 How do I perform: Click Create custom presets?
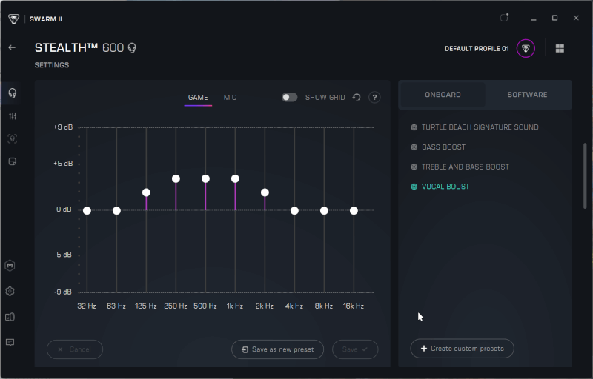[462, 349]
